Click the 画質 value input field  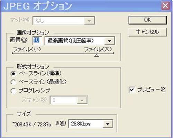coord(37,40)
